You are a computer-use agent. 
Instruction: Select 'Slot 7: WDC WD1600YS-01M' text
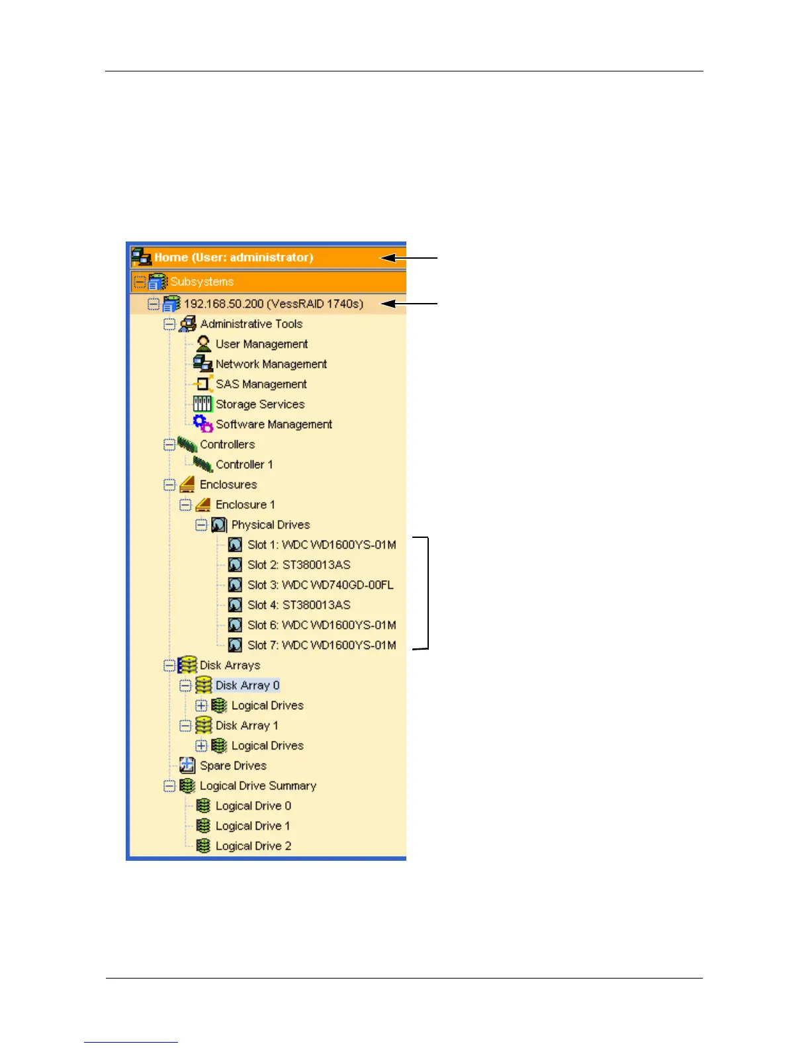tap(322, 645)
